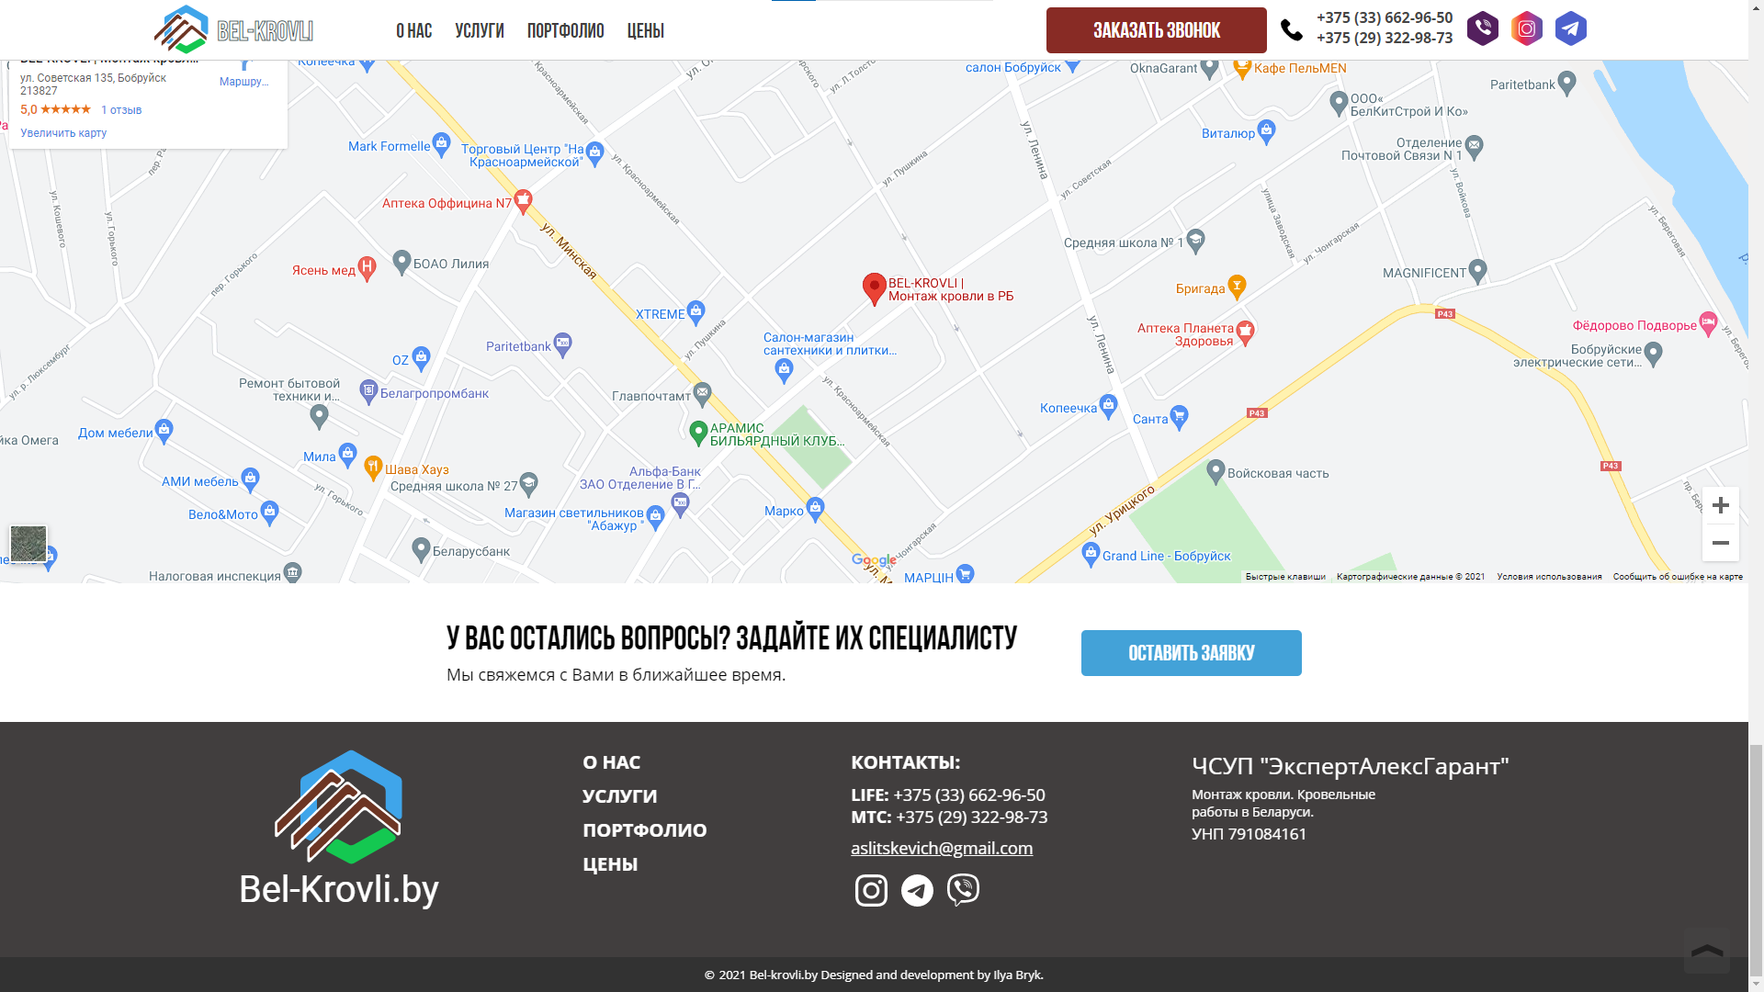Select the Главпочтамт mail marker
Screen dimensions: 1764x992
click(x=702, y=394)
